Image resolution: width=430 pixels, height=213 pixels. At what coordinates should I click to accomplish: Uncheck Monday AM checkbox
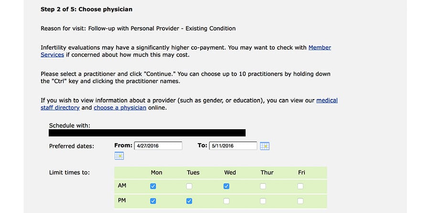click(153, 186)
